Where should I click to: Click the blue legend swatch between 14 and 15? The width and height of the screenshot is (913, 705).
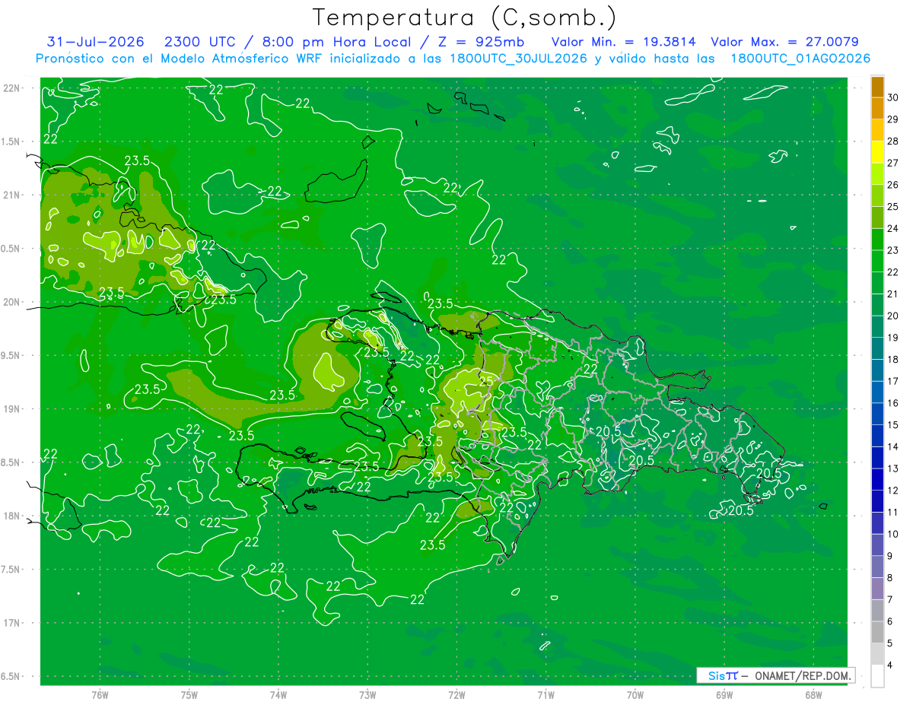point(877,437)
